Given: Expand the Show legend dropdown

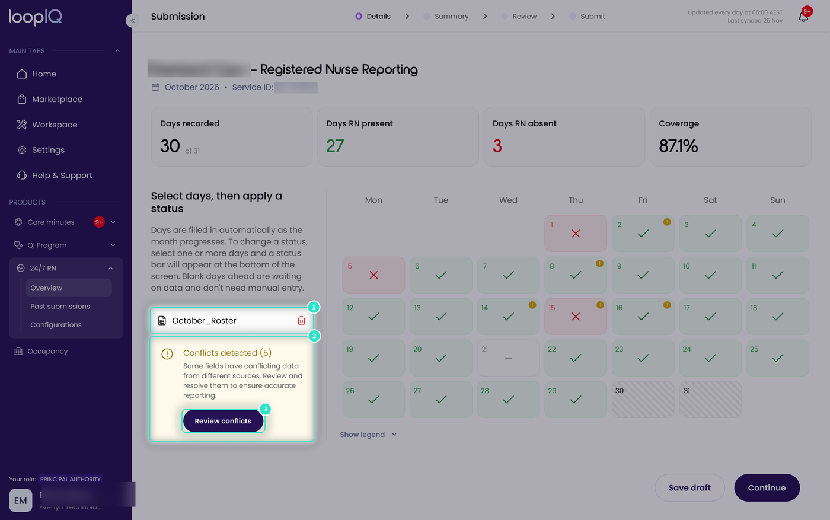Looking at the screenshot, I should tap(368, 435).
